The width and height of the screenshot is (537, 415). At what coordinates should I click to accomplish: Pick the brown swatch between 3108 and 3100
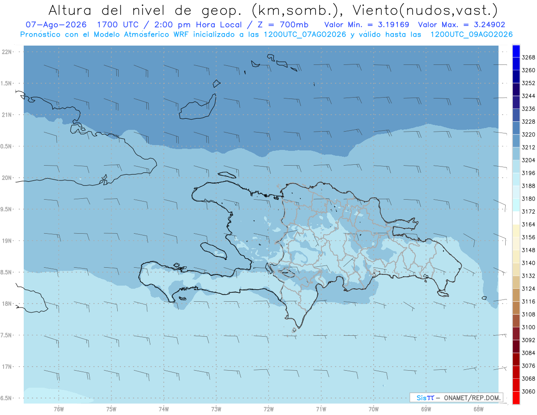point(516,321)
